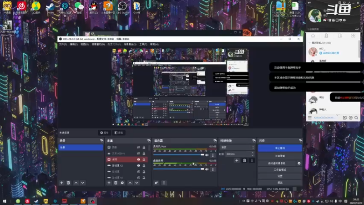The image size is (364, 205).
Task: Delete the selected source with the Sources panel trash icon
Action: (x=116, y=183)
